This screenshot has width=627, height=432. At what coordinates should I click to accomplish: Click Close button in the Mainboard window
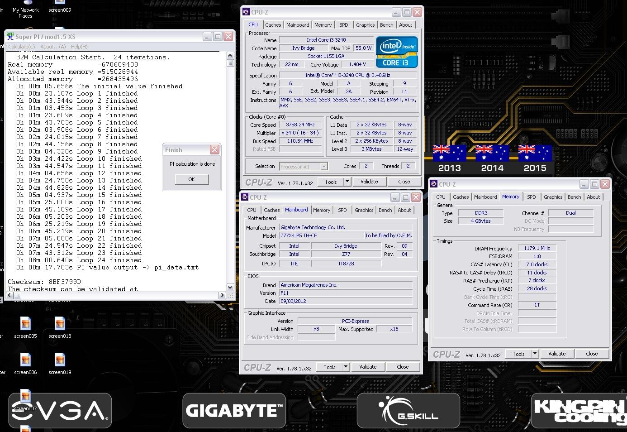pyautogui.click(x=403, y=367)
